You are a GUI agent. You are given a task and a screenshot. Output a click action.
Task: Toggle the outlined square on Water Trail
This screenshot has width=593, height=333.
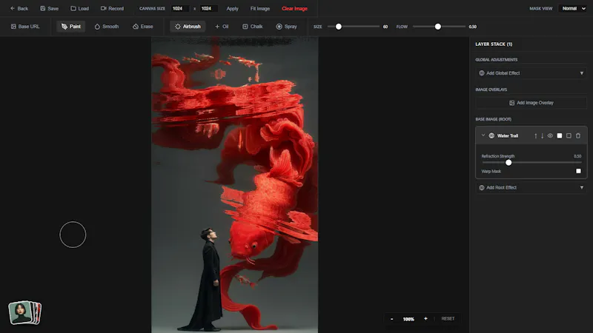569,135
